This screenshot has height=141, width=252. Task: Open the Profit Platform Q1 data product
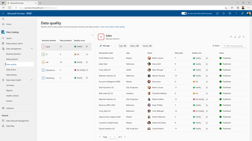pyautogui.click(x=106, y=58)
